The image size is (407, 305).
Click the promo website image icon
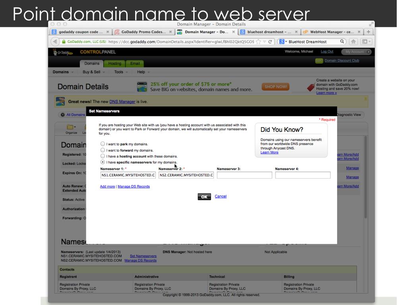142,87
